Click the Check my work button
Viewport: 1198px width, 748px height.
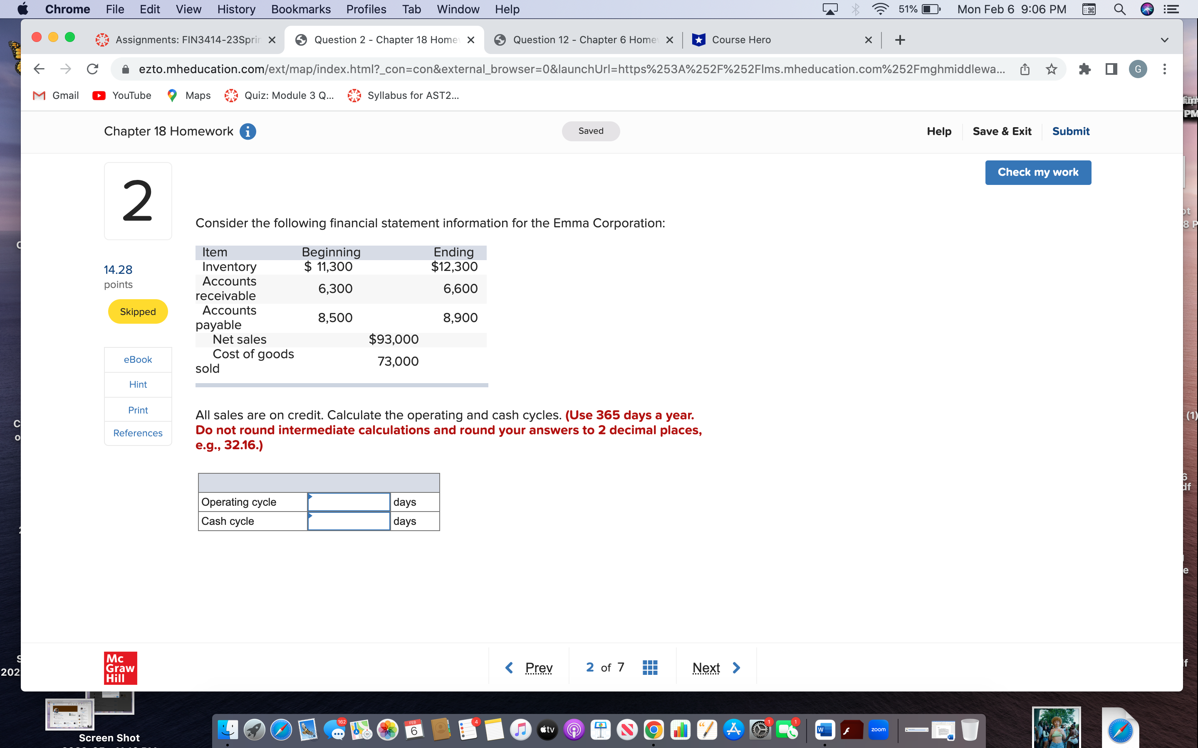coord(1037,172)
